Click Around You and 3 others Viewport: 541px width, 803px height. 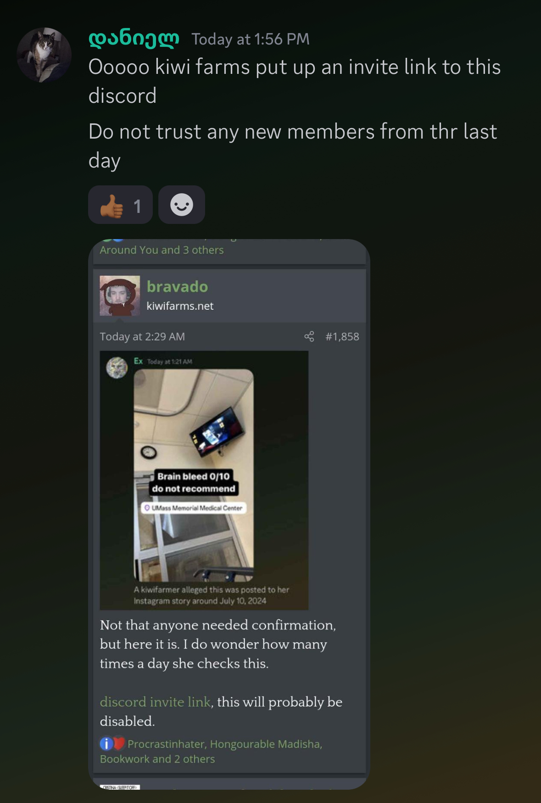[x=162, y=250]
